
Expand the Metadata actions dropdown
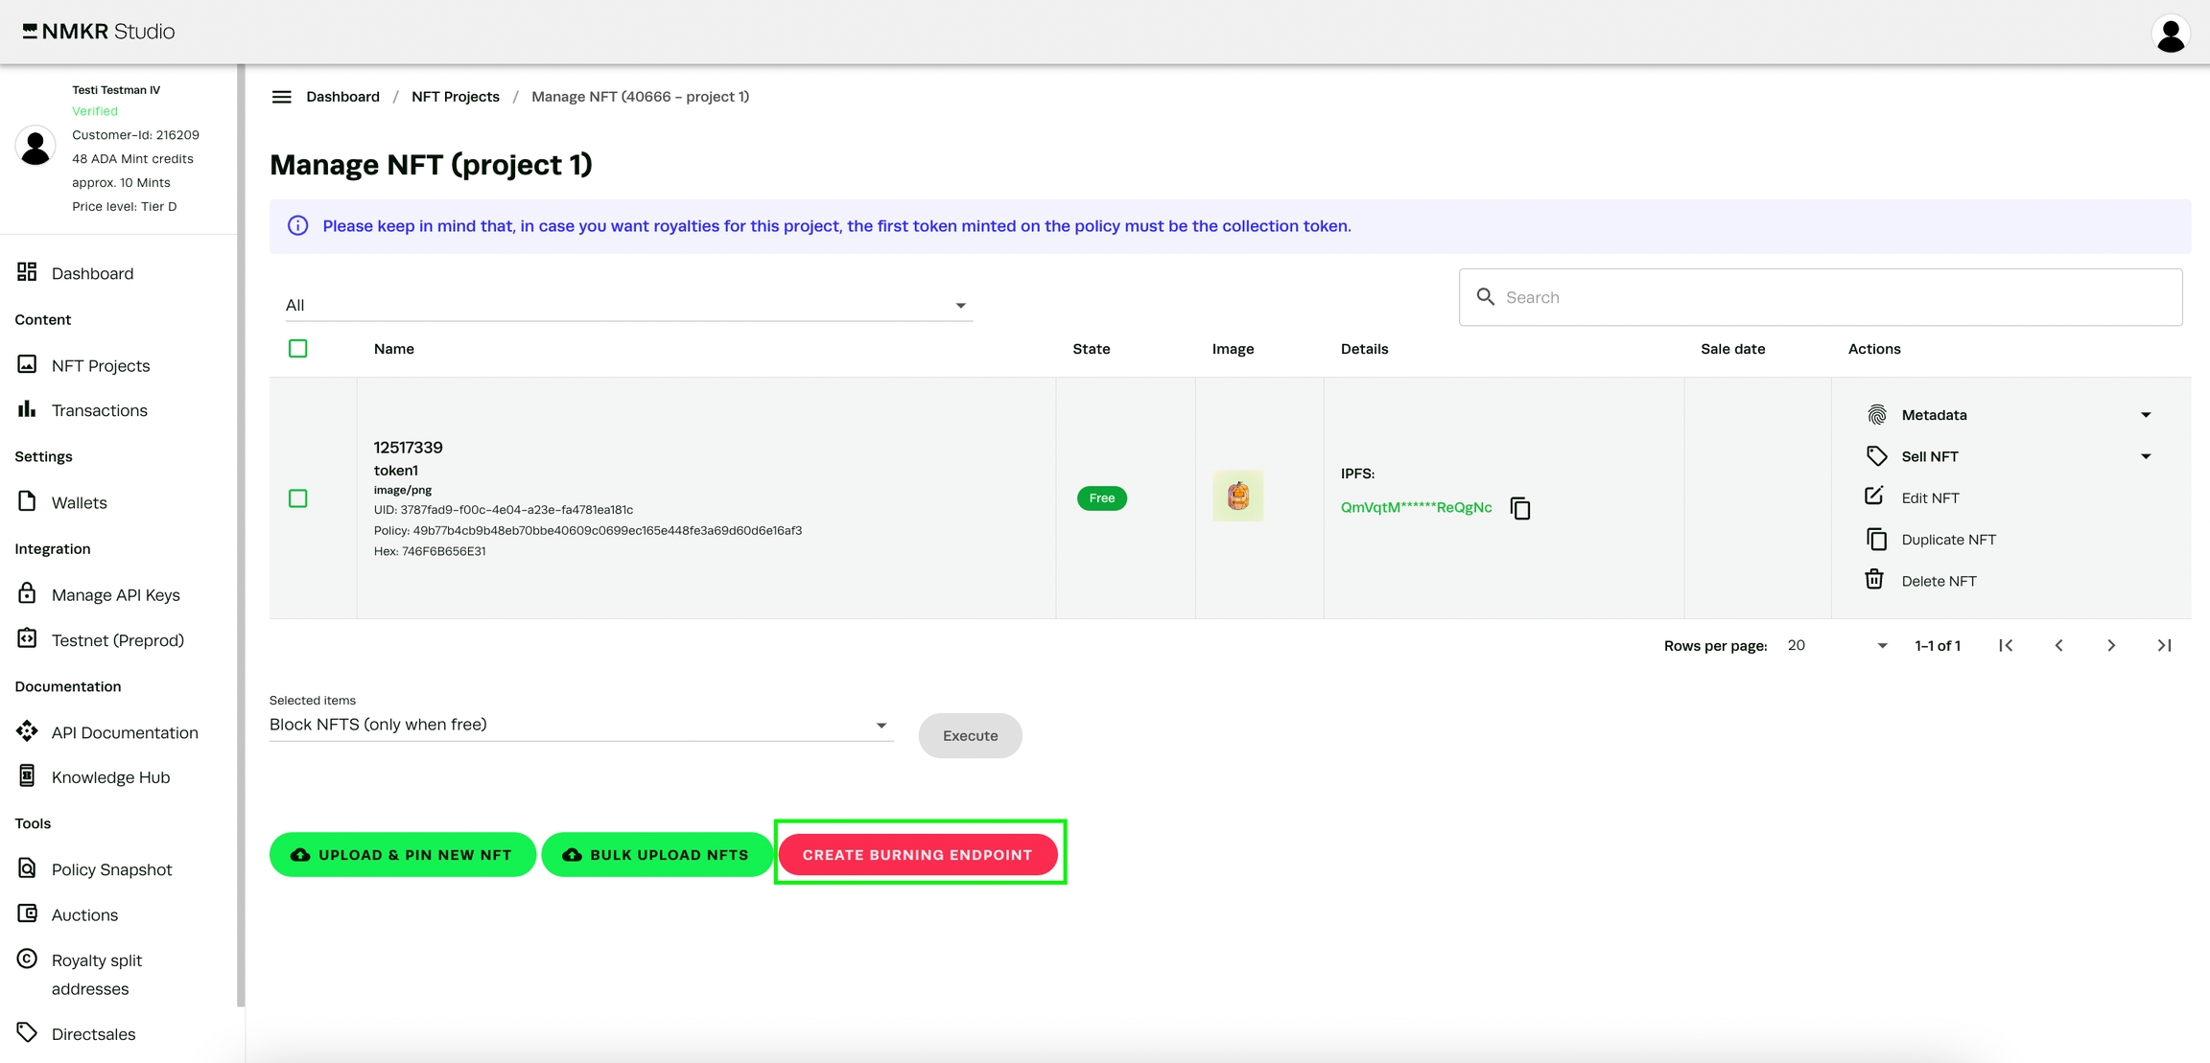[2146, 415]
